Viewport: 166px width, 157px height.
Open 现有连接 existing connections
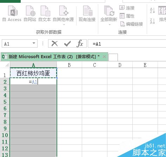coord(87,14)
